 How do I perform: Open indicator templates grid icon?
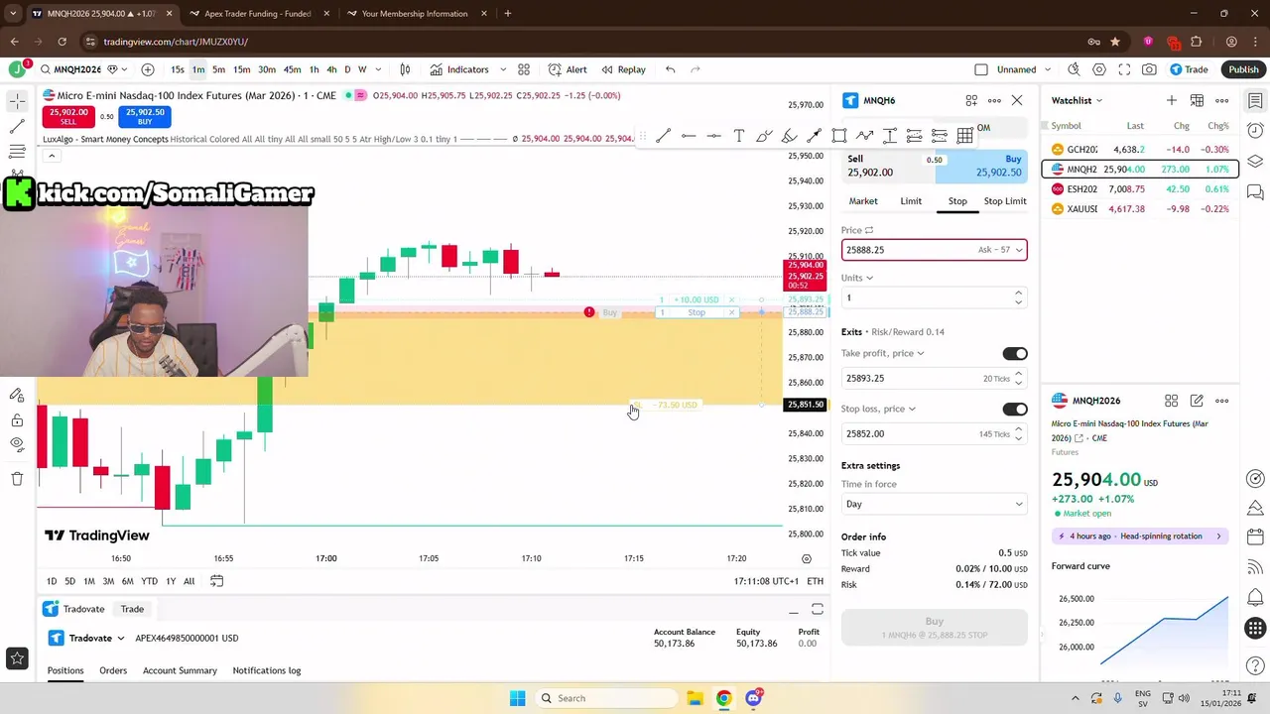(524, 69)
